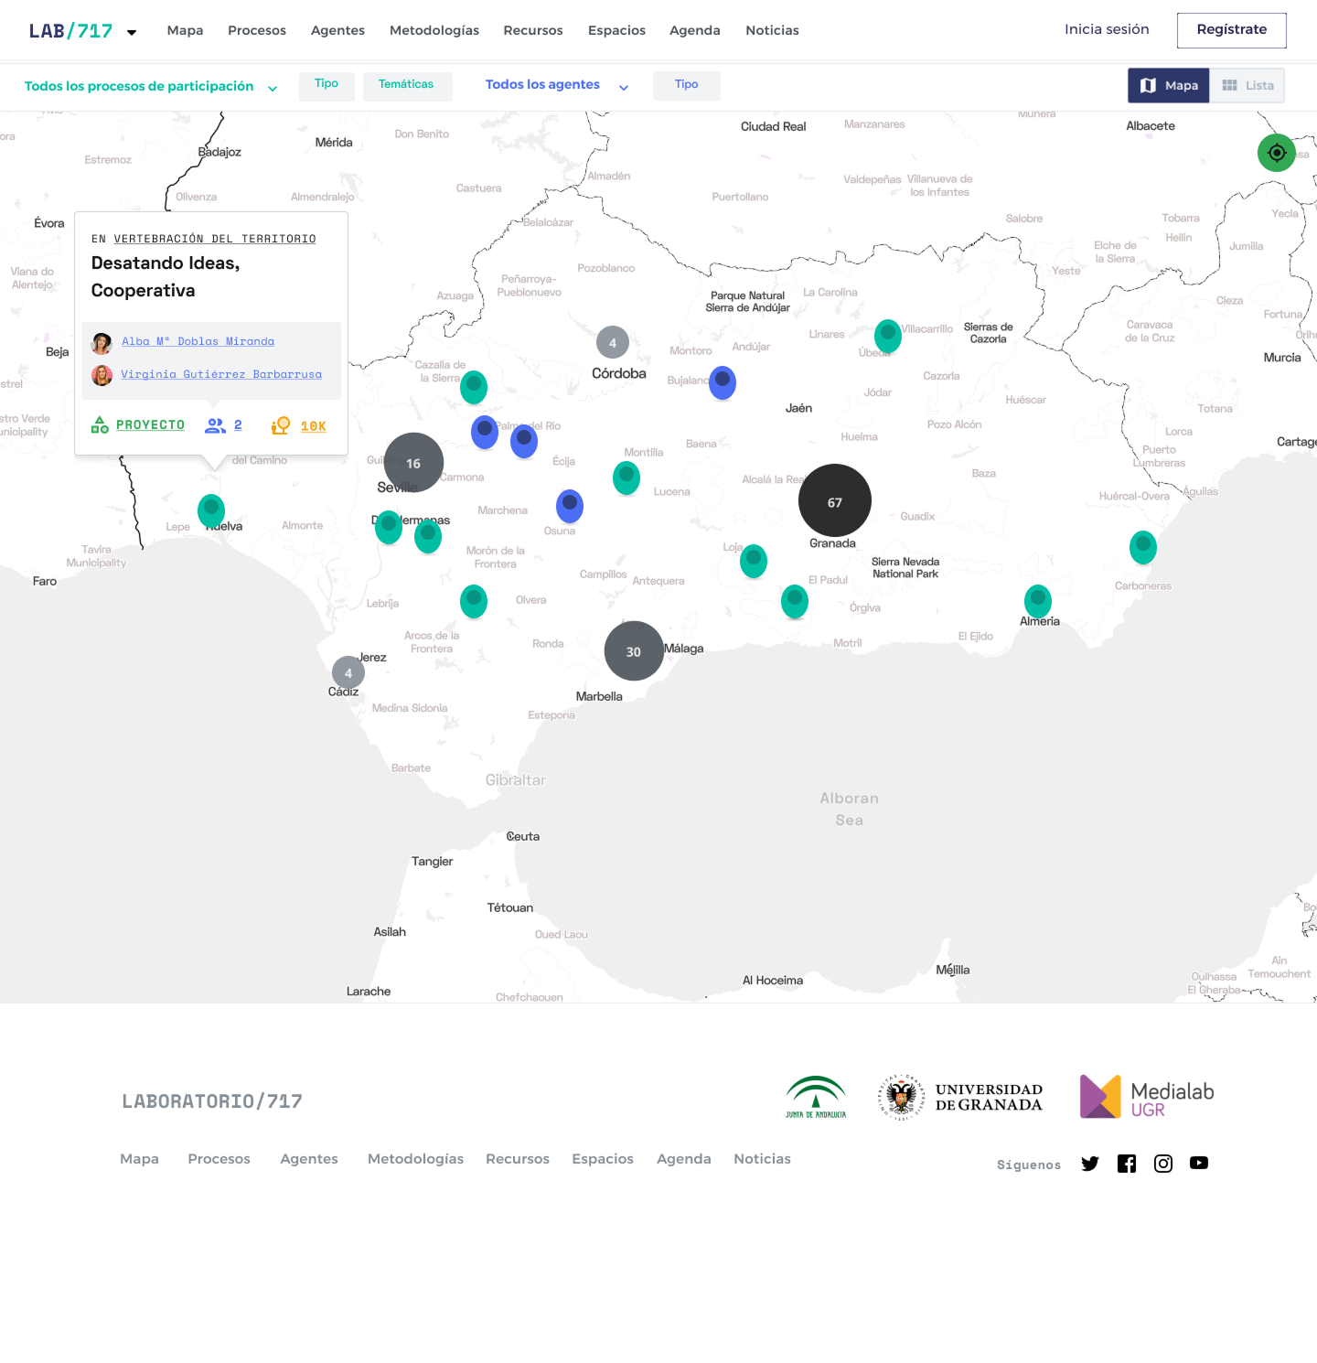Viewport: 1317px width, 1363px height.
Task: Click the Sevilla cluster marker showing 16
Action: click(413, 463)
